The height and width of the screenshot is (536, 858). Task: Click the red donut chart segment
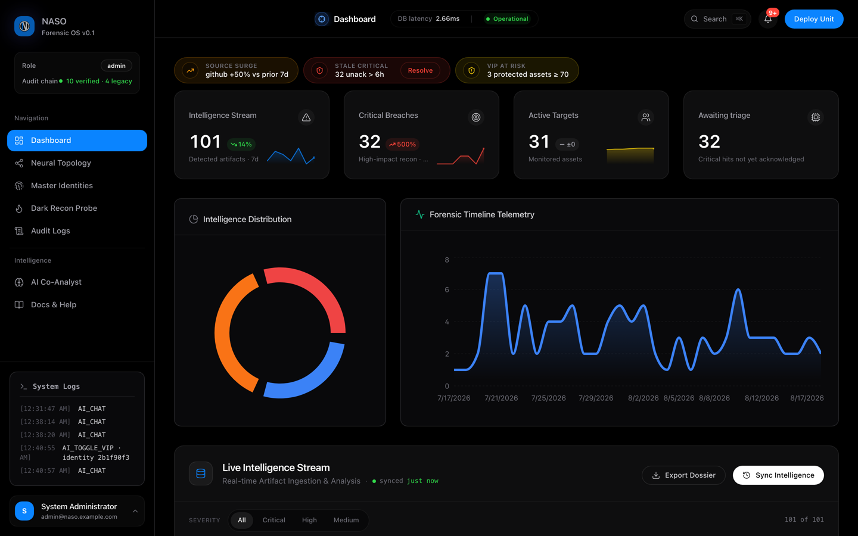pyautogui.click(x=322, y=288)
